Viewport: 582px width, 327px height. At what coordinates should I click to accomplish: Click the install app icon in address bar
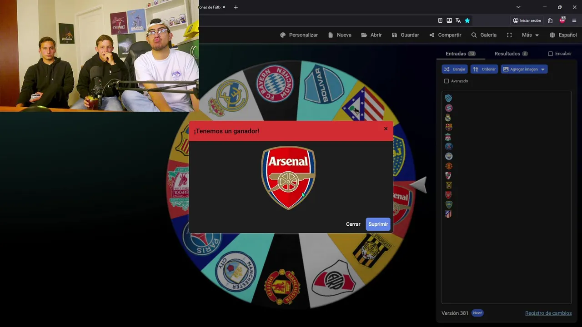click(449, 20)
